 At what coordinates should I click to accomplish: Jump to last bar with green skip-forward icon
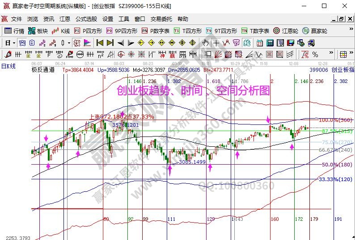110,43
